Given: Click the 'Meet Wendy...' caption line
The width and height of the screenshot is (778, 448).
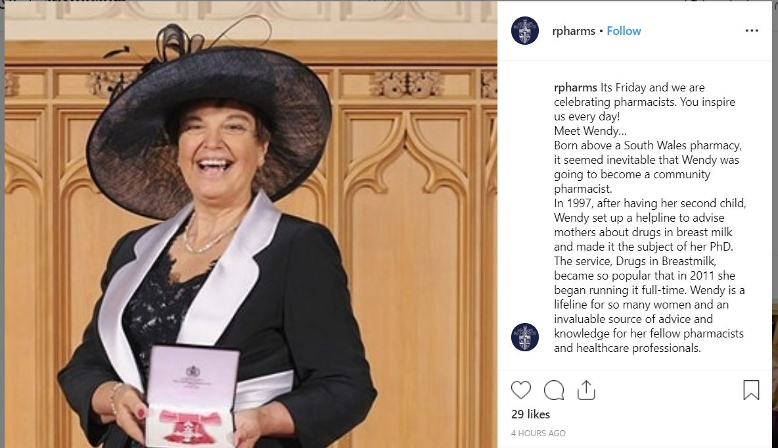Looking at the screenshot, I should [591, 131].
